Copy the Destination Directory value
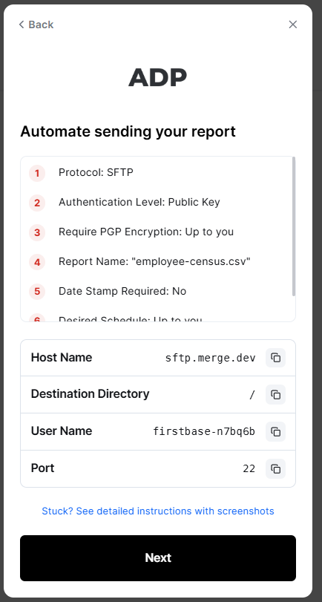Viewport: 322px width, 602px height. tap(275, 395)
